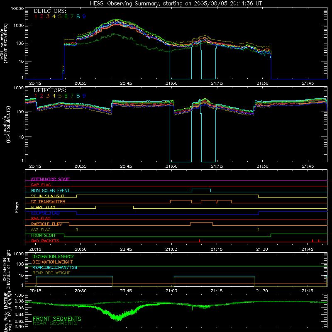332x332 pixels.
Task: Click the 21:45 time tick under the decimation panel
Action: coord(308,291)
